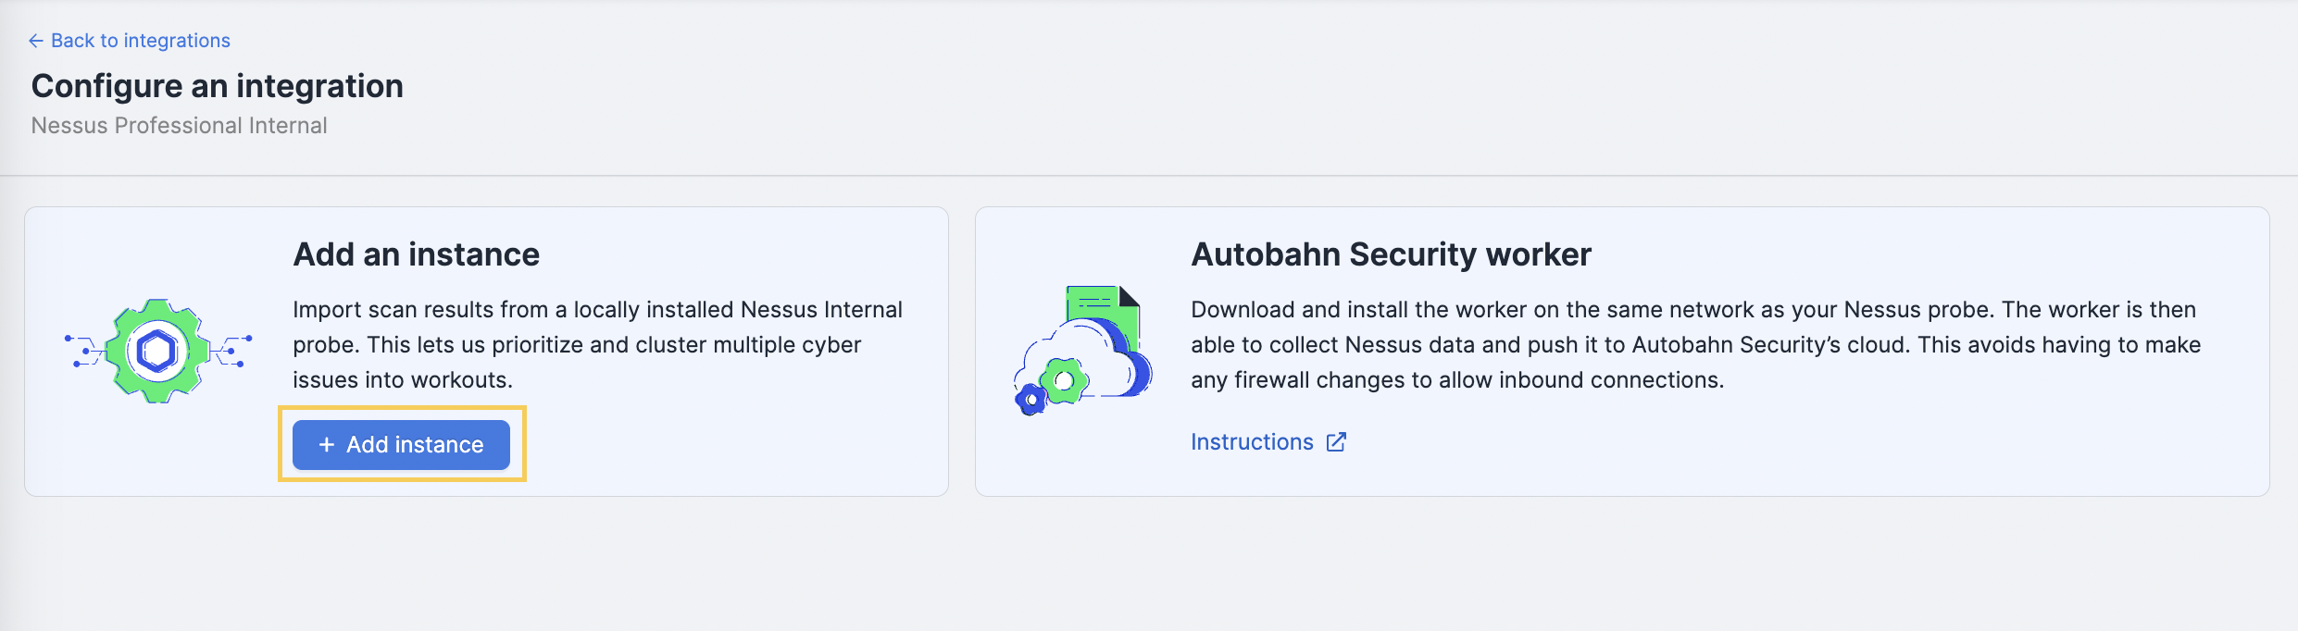Select the Configure an integration heading

point(218,86)
